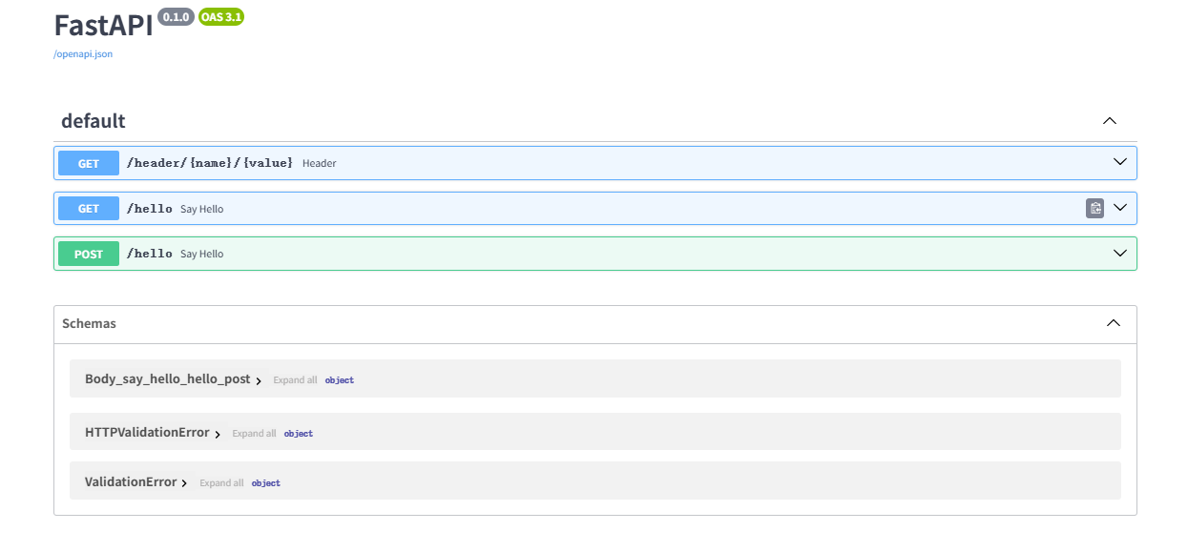Click the GET row /hello path text
This screenshot has width=1188, height=552.
pyautogui.click(x=150, y=208)
